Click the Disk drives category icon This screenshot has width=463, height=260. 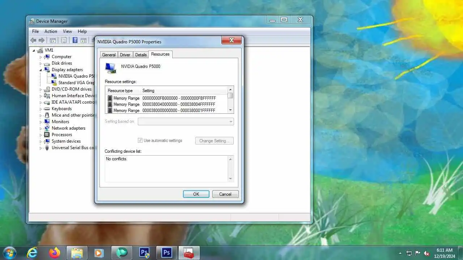[x=47, y=63]
